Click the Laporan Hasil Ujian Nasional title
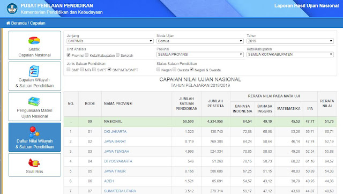Image resolution: width=343 pixels, height=194 pixels. pyautogui.click(x=307, y=6)
